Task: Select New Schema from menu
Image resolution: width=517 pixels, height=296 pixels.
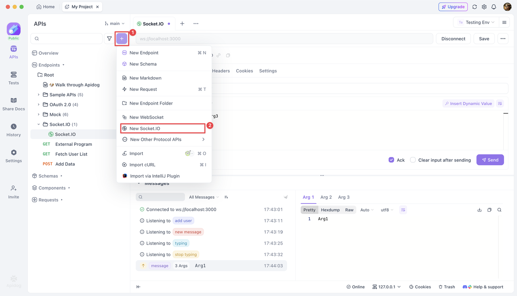Action: [164, 64]
